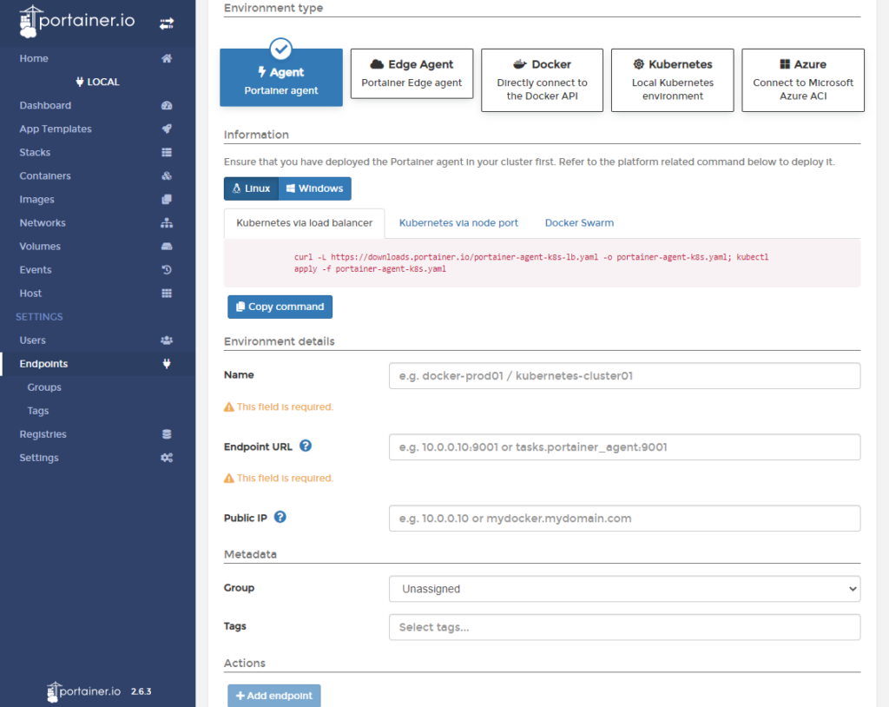Click the portainer.io logo at top
889x707 pixels.
(77, 22)
